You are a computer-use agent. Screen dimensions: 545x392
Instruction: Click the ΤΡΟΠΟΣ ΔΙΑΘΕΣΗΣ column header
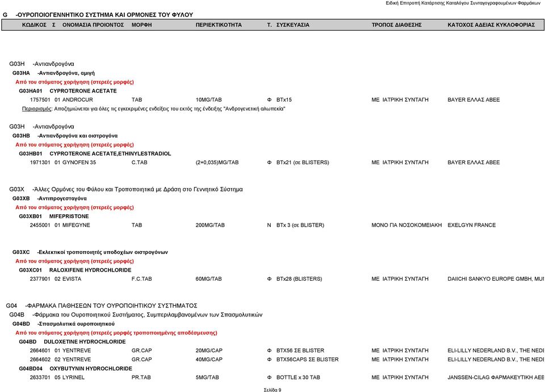tap(397, 25)
